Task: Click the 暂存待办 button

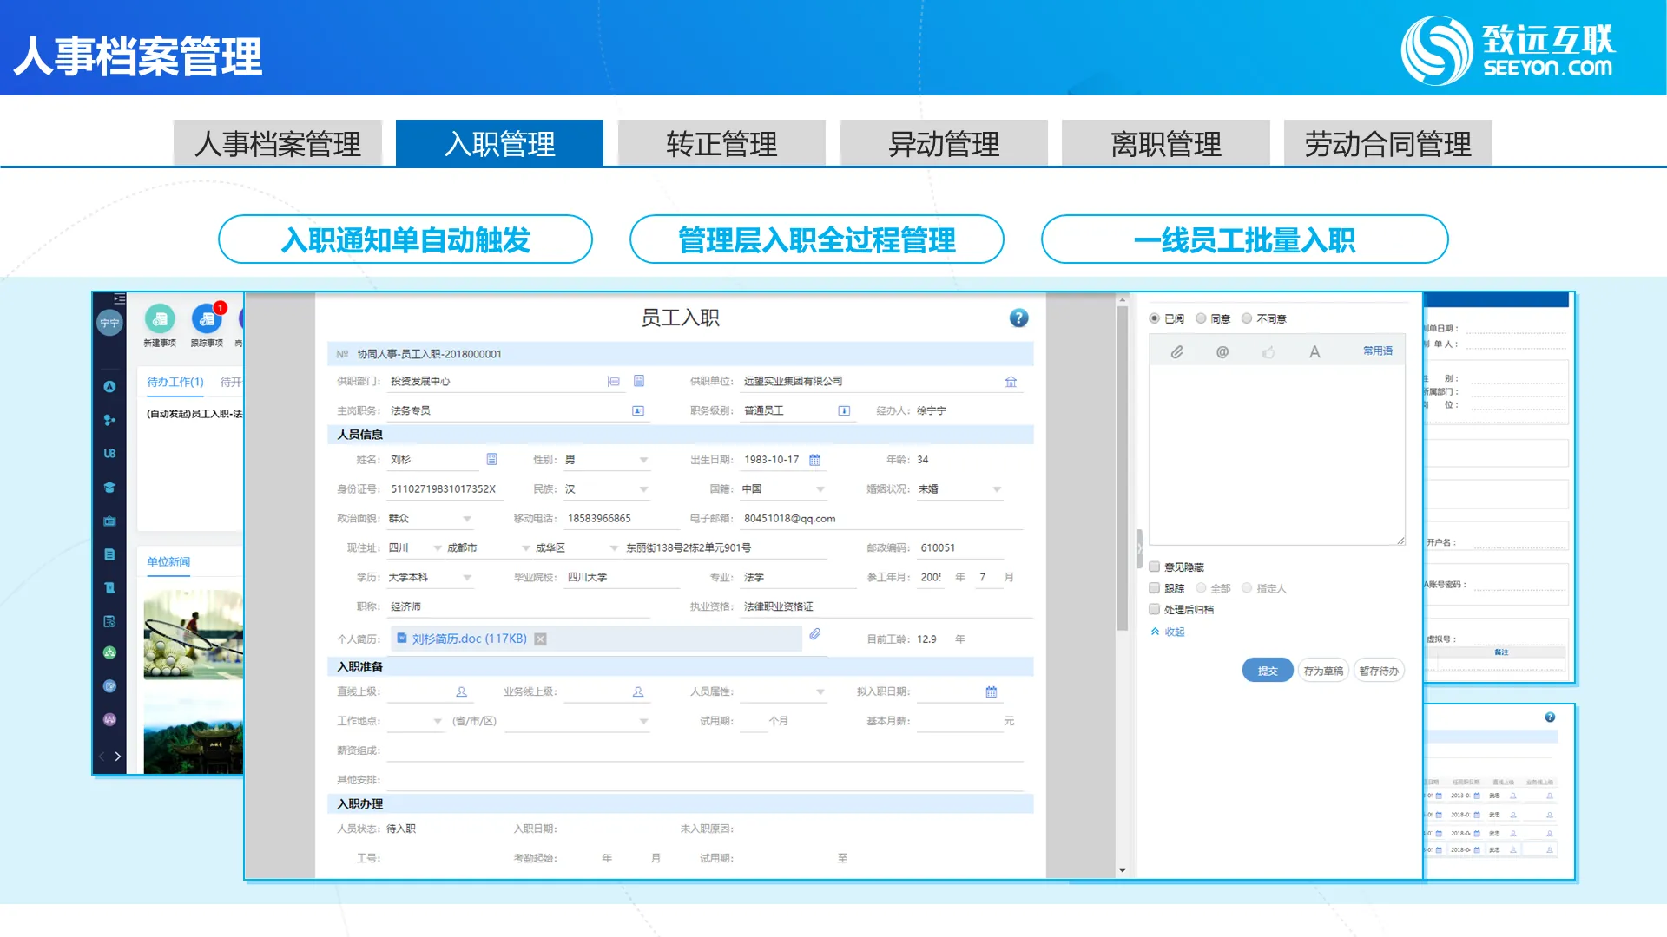Action: [x=1379, y=671]
